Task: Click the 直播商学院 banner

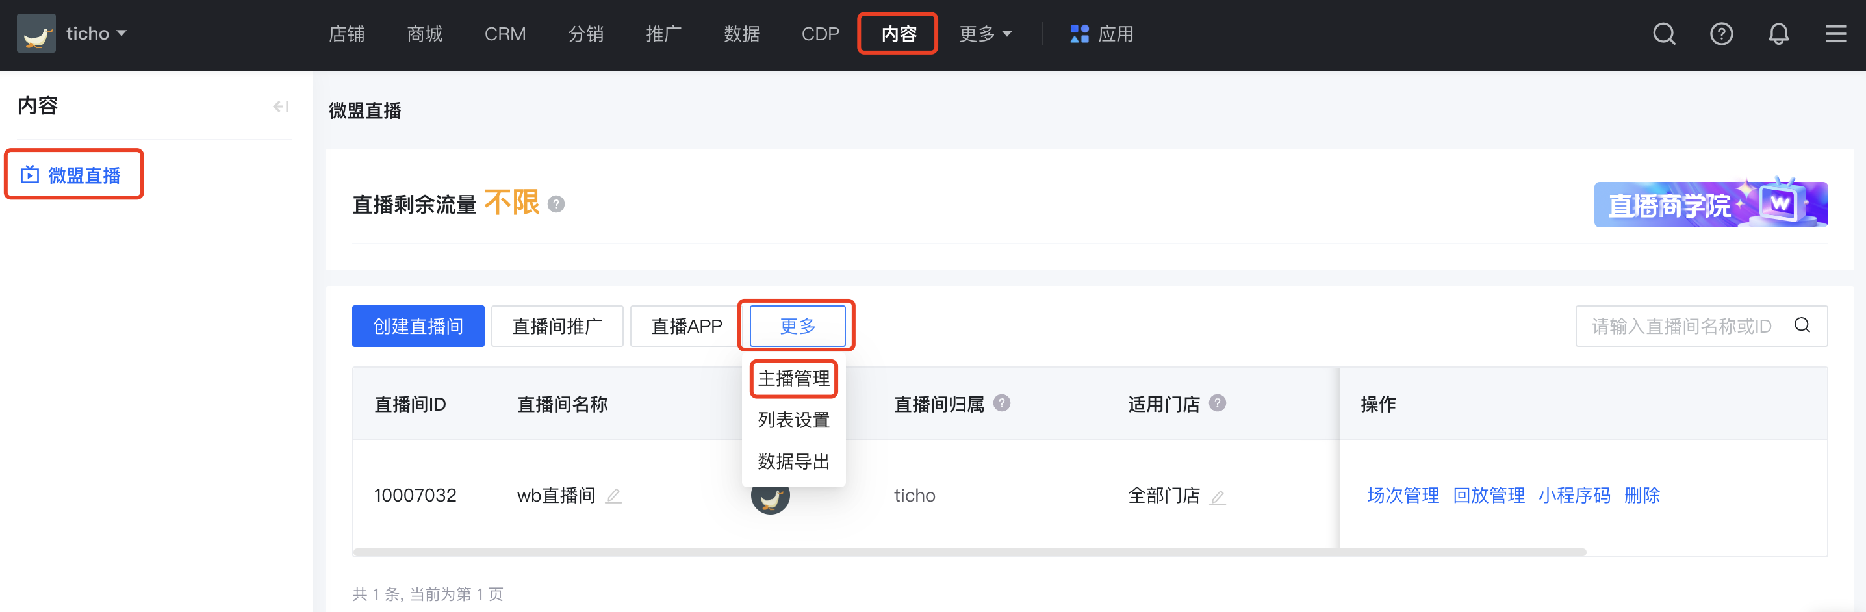Action: (x=1710, y=203)
